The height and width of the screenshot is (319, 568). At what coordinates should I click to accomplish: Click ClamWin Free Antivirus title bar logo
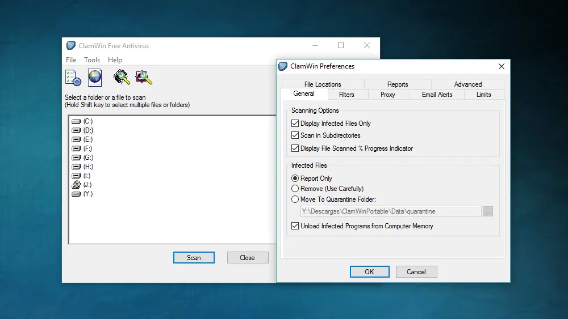(x=70, y=45)
